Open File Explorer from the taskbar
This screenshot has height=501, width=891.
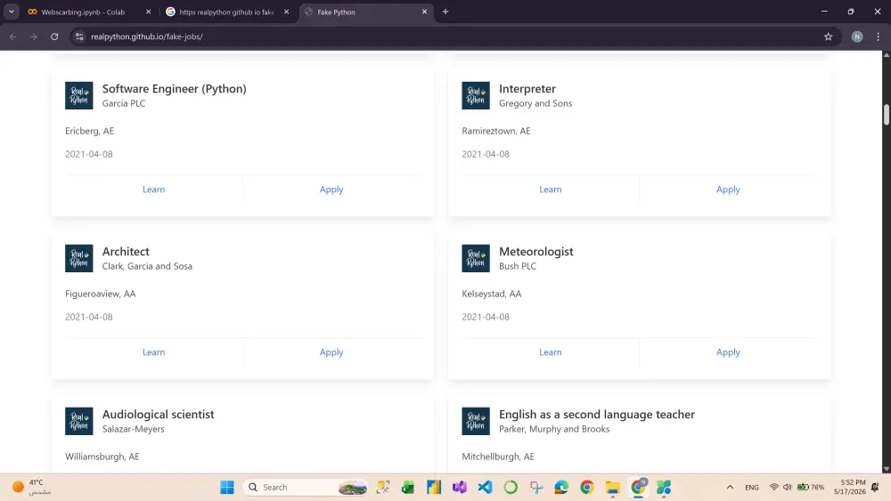tap(613, 488)
